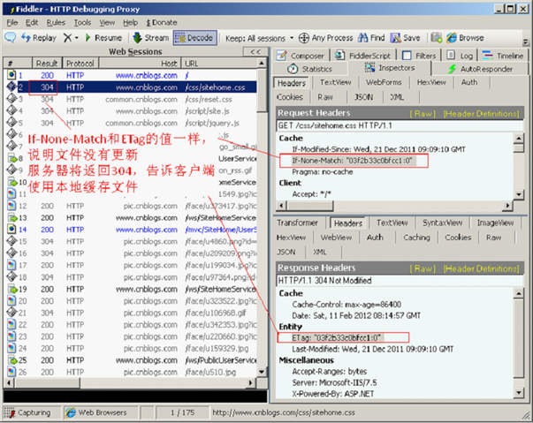This screenshot has width=533, height=423.
Task: Click the $ Donate menu item
Action: point(162,22)
